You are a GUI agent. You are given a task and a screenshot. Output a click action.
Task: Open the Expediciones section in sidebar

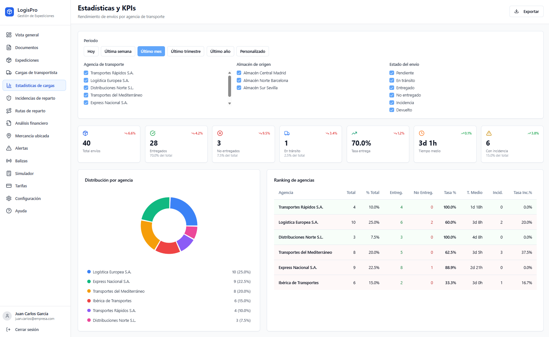(x=27, y=60)
